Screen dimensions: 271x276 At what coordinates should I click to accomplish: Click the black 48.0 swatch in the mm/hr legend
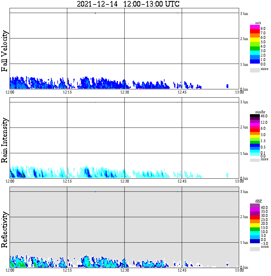tap(255, 116)
